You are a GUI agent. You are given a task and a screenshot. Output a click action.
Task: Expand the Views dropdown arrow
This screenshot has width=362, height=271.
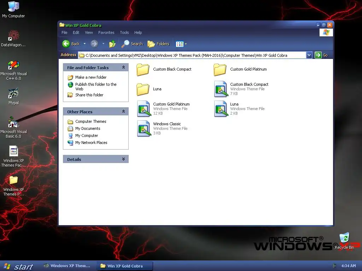[x=186, y=44]
